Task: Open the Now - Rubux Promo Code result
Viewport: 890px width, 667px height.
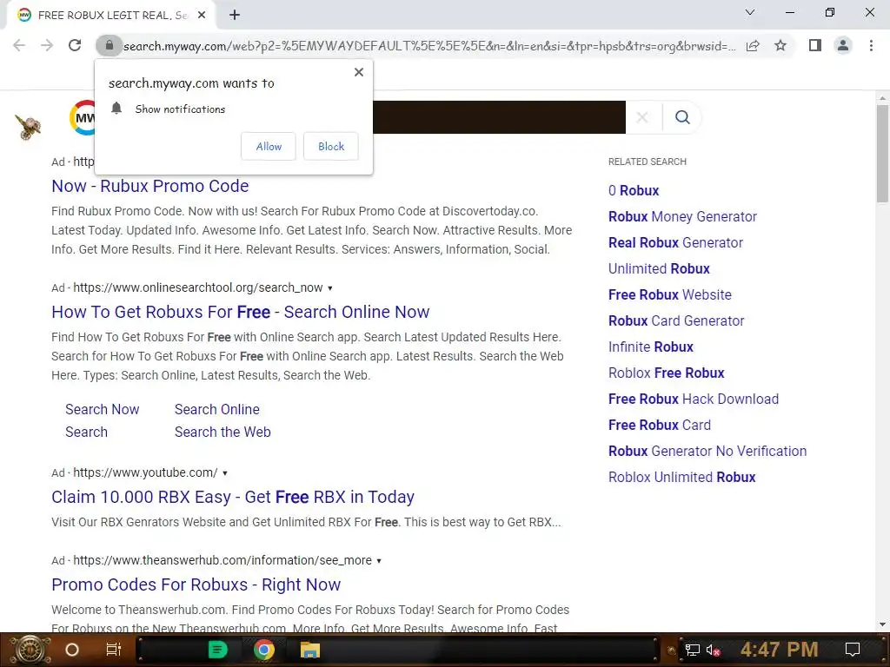Action: click(149, 186)
